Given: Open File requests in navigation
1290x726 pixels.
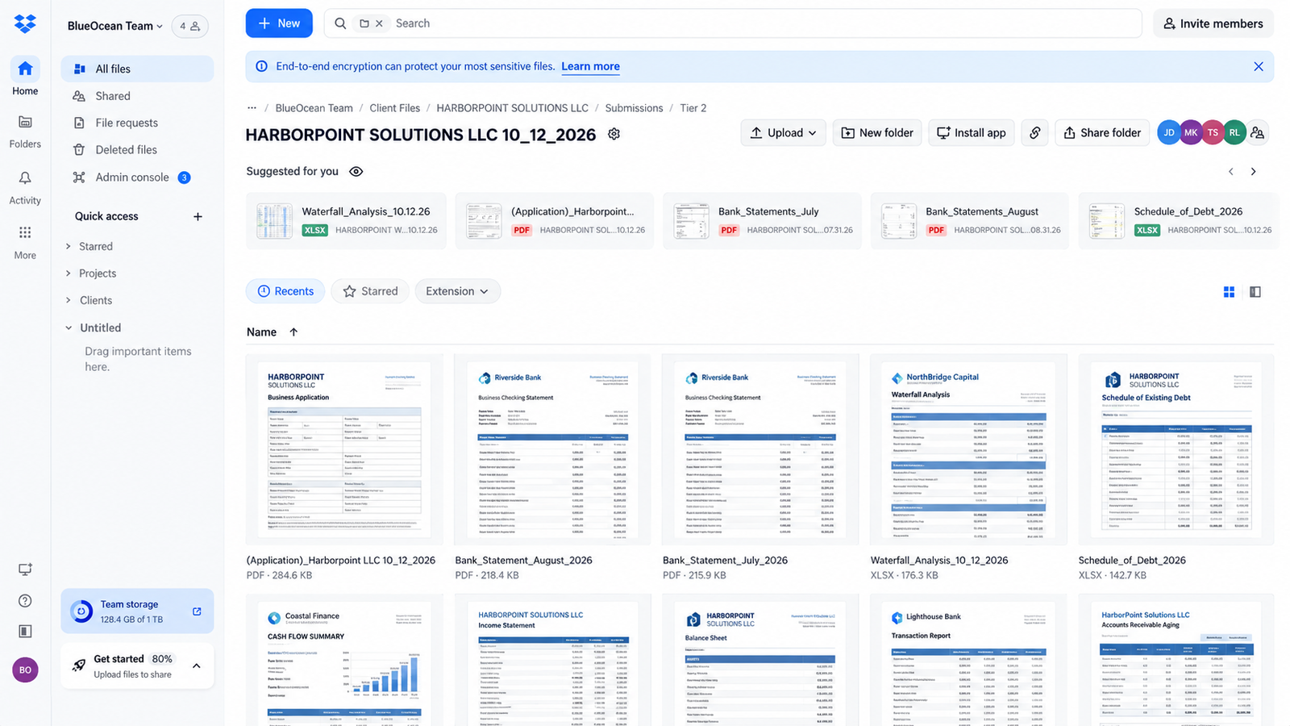Looking at the screenshot, I should (137, 123).
